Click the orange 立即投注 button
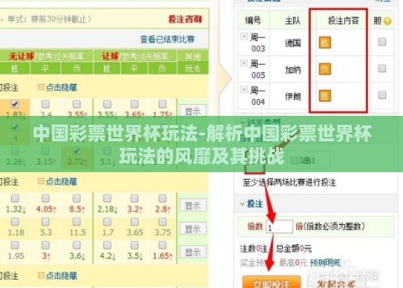Screen dimensions: 403x288 [272, 282]
